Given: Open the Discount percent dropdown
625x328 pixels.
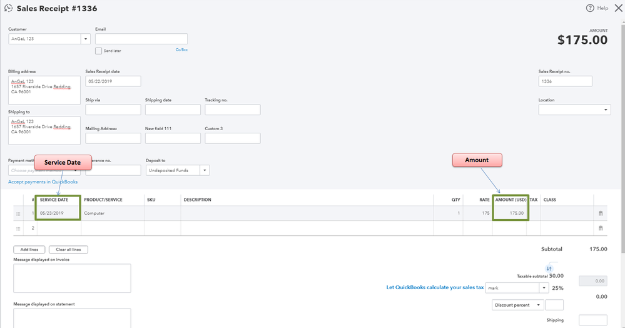Looking at the screenshot, I should 538,305.
